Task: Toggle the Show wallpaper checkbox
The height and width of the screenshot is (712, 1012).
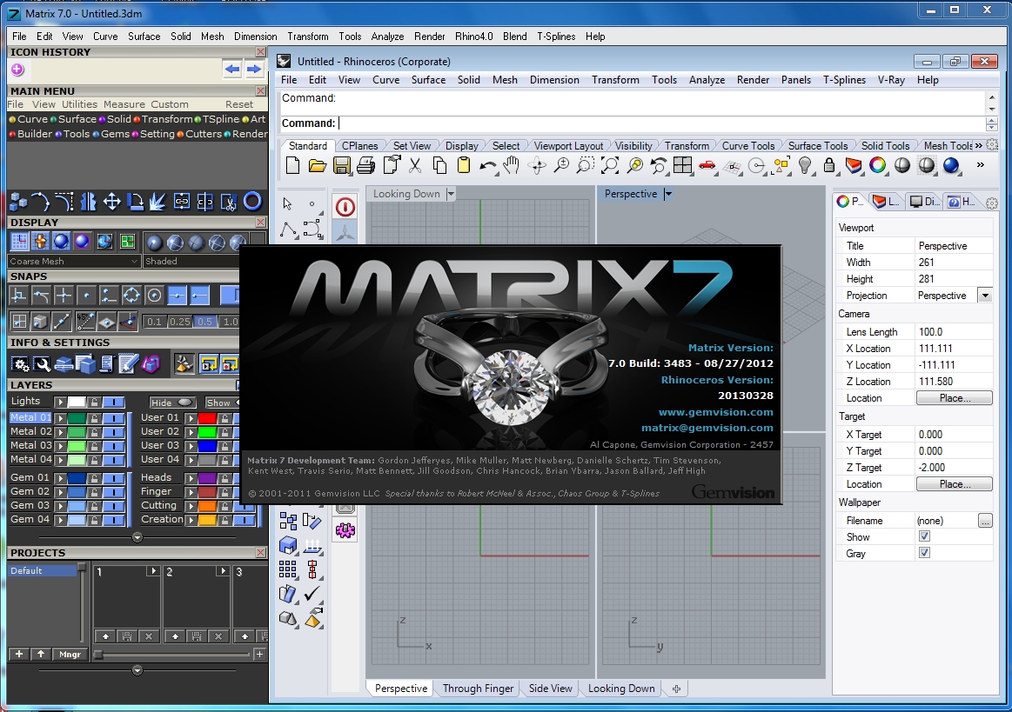Action: (x=924, y=536)
